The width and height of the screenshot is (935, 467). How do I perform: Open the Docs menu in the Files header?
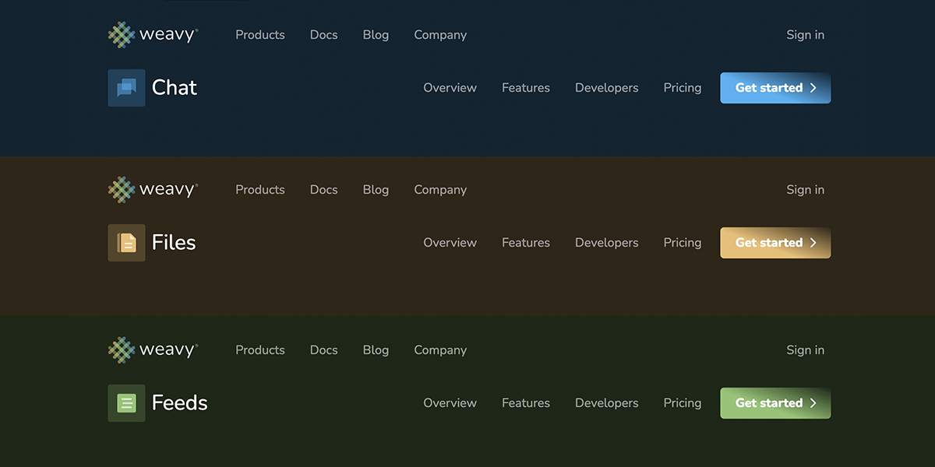[323, 189]
